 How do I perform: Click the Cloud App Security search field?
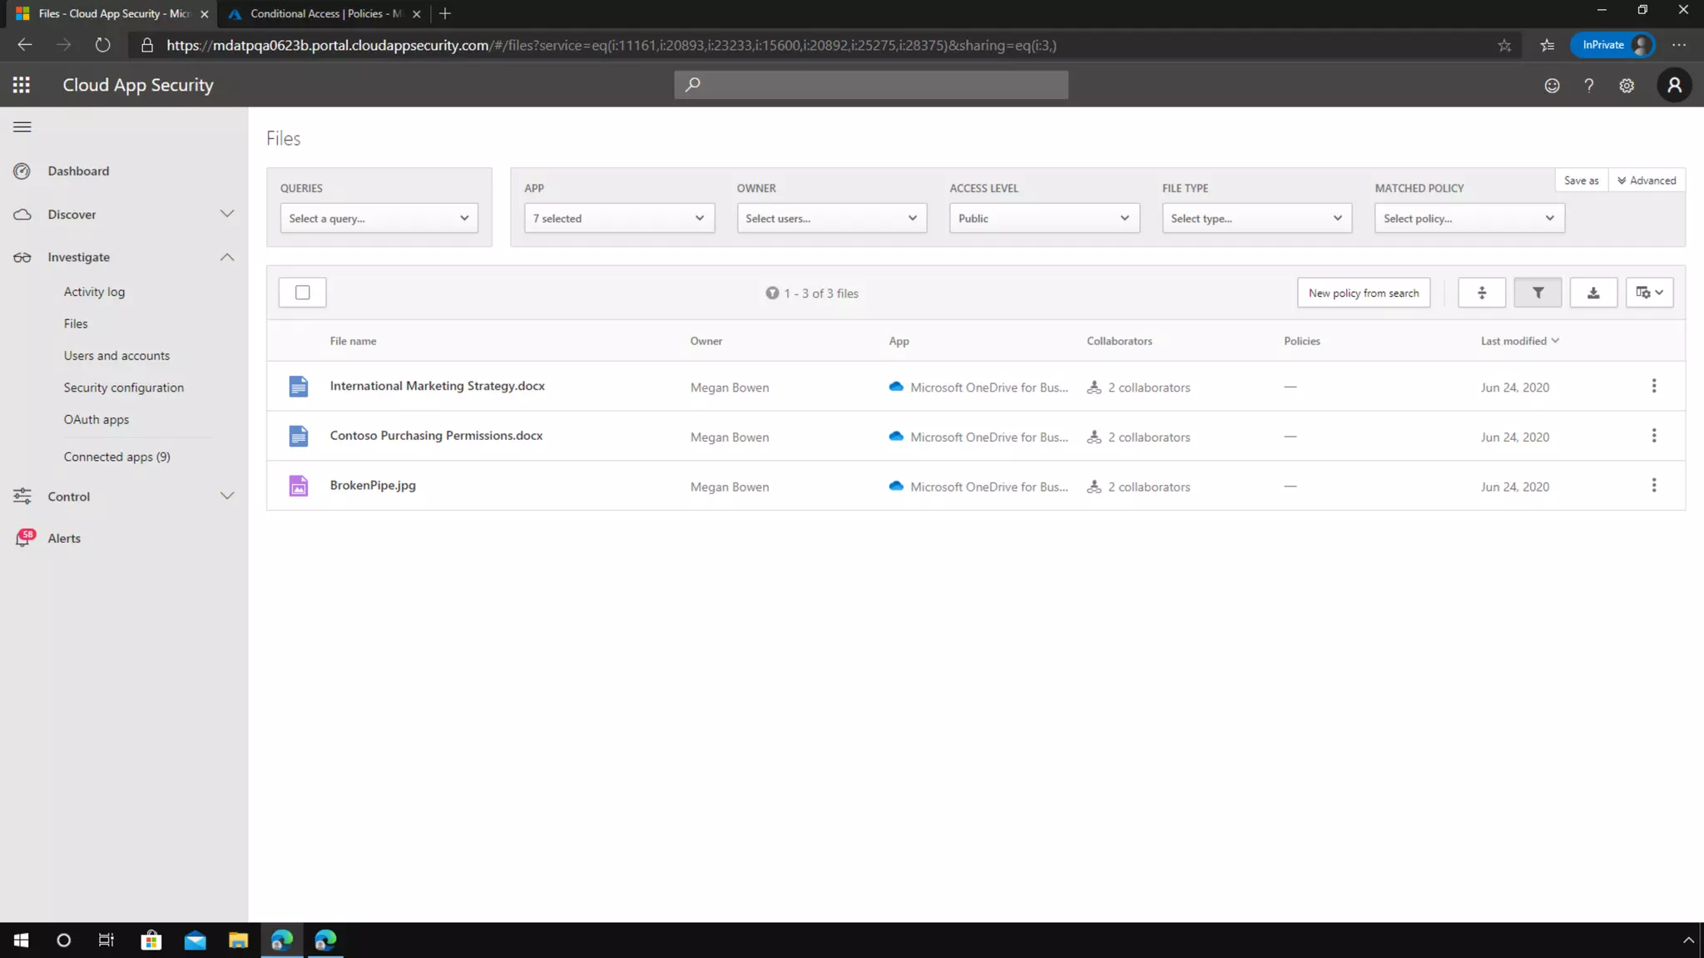pyautogui.click(x=870, y=85)
